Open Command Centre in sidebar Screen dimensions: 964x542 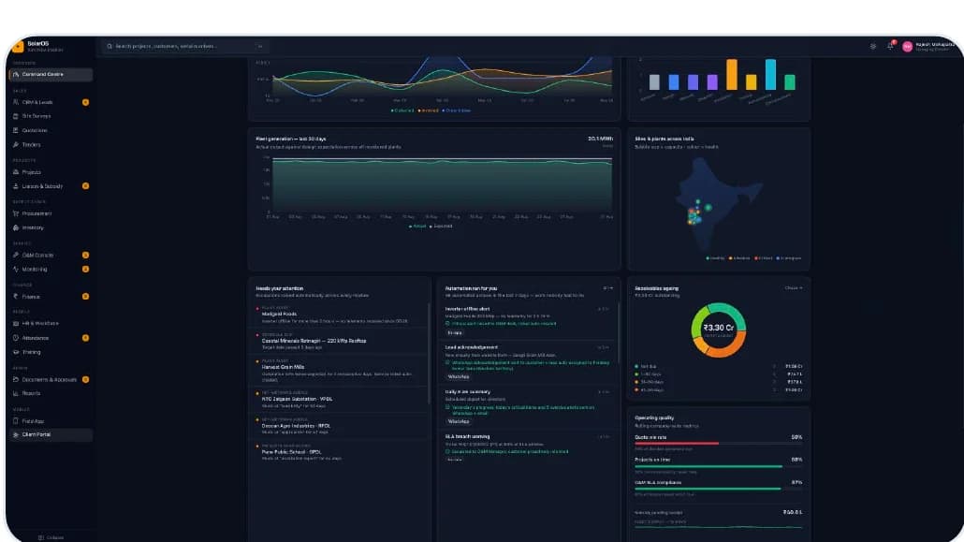coord(51,75)
